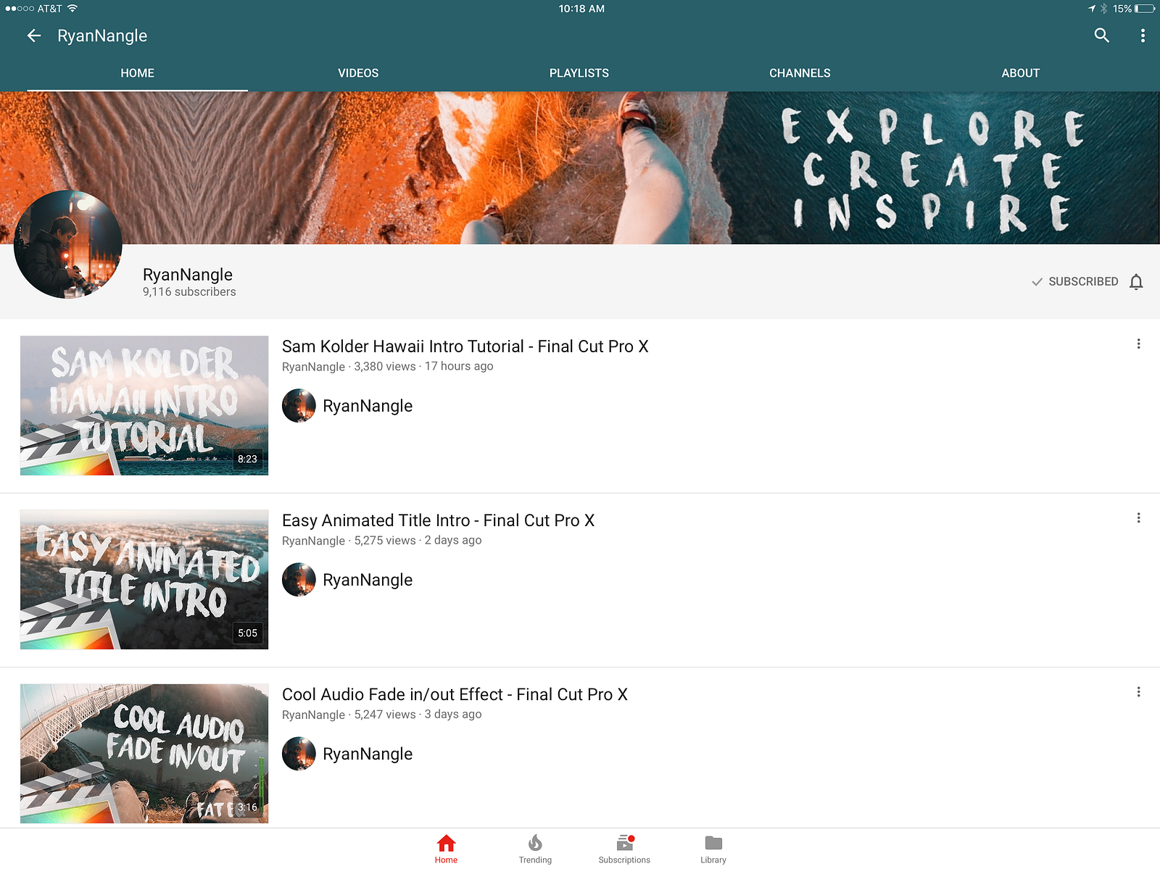1160x869 pixels.
Task: Switch to the VIDEOS tab
Action: 358,73
